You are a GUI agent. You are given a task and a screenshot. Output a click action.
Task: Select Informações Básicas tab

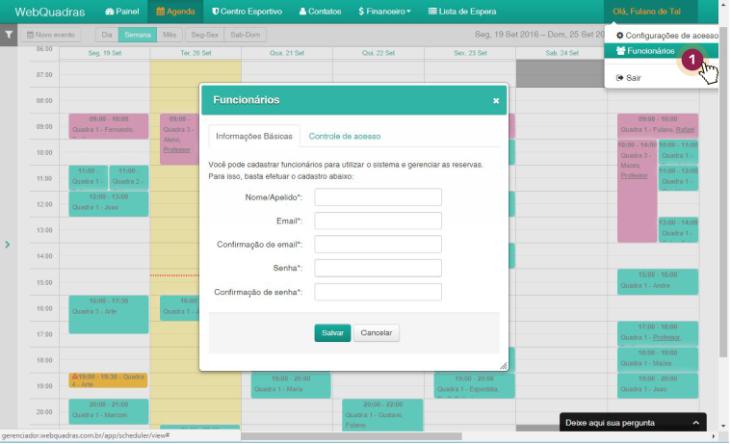point(254,137)
